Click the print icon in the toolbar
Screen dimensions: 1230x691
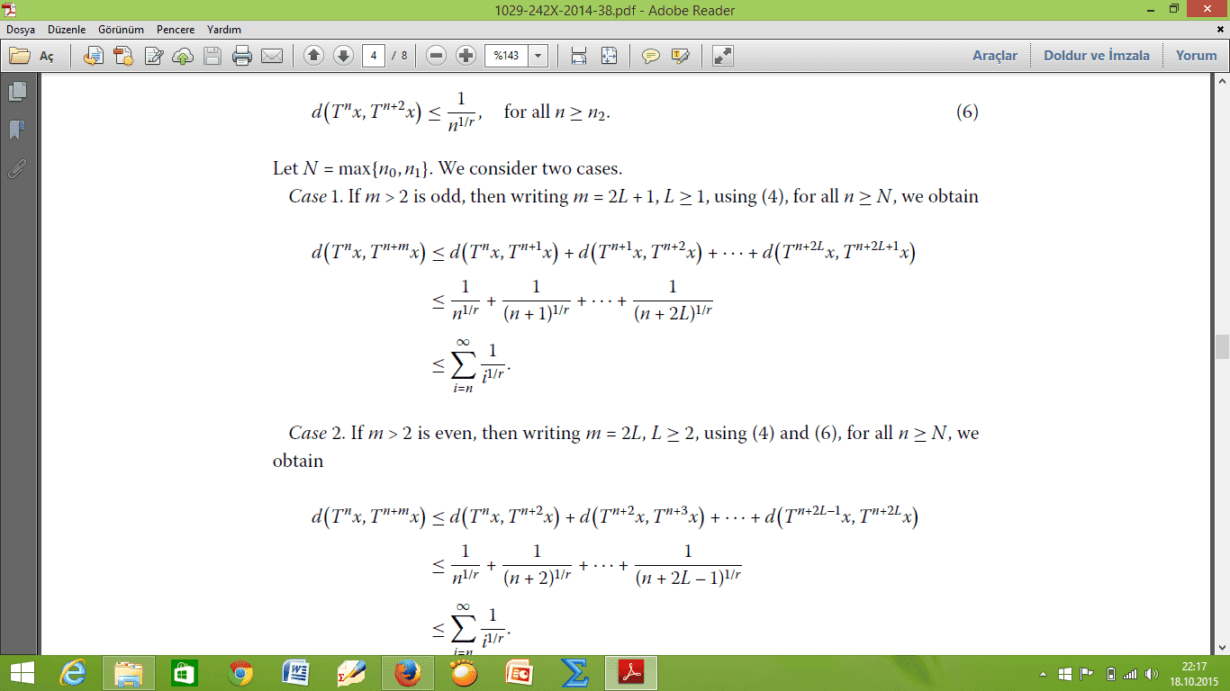[242, 56]
